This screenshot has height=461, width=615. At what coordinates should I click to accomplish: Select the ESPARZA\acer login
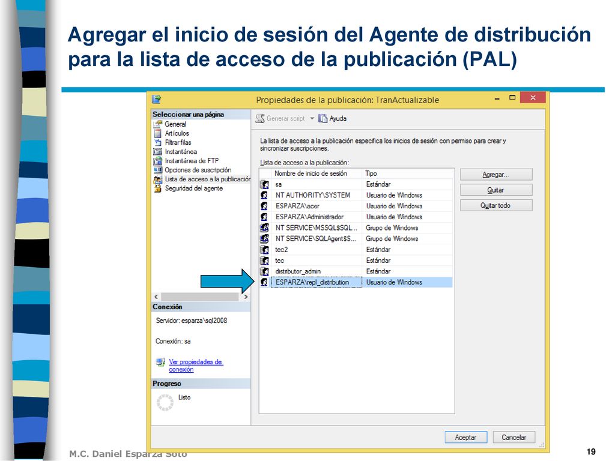pos(297,206)
